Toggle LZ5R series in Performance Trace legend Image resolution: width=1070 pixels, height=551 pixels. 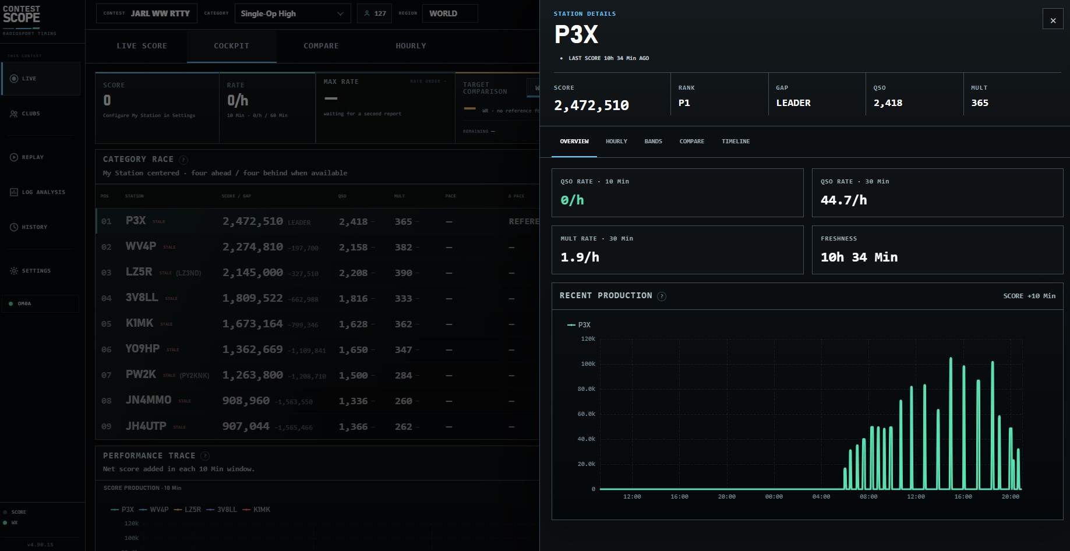tap(188, 510)
